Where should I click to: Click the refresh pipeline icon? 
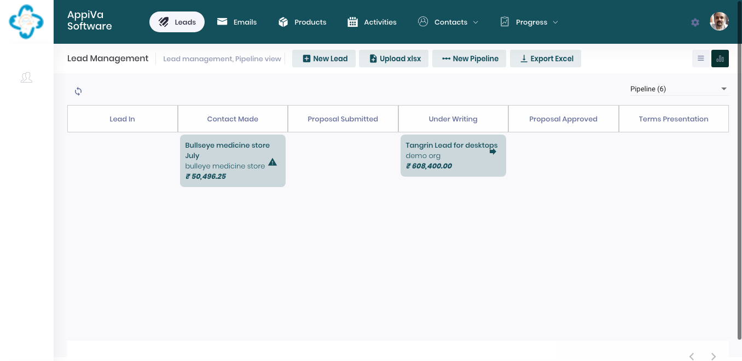point(78,91)
